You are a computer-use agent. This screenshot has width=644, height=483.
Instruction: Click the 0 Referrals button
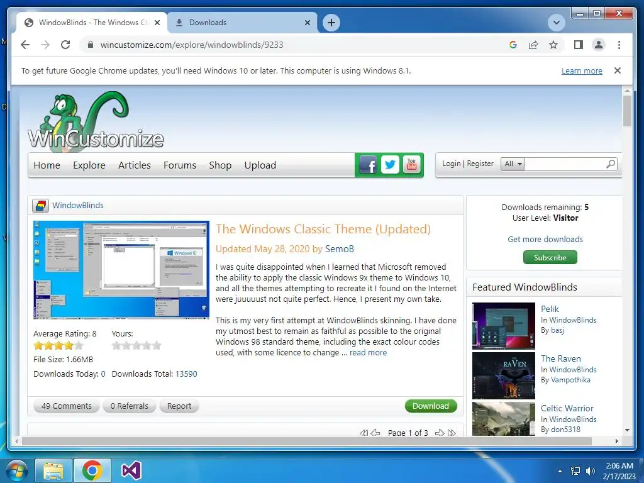click(x=130, y=406)
